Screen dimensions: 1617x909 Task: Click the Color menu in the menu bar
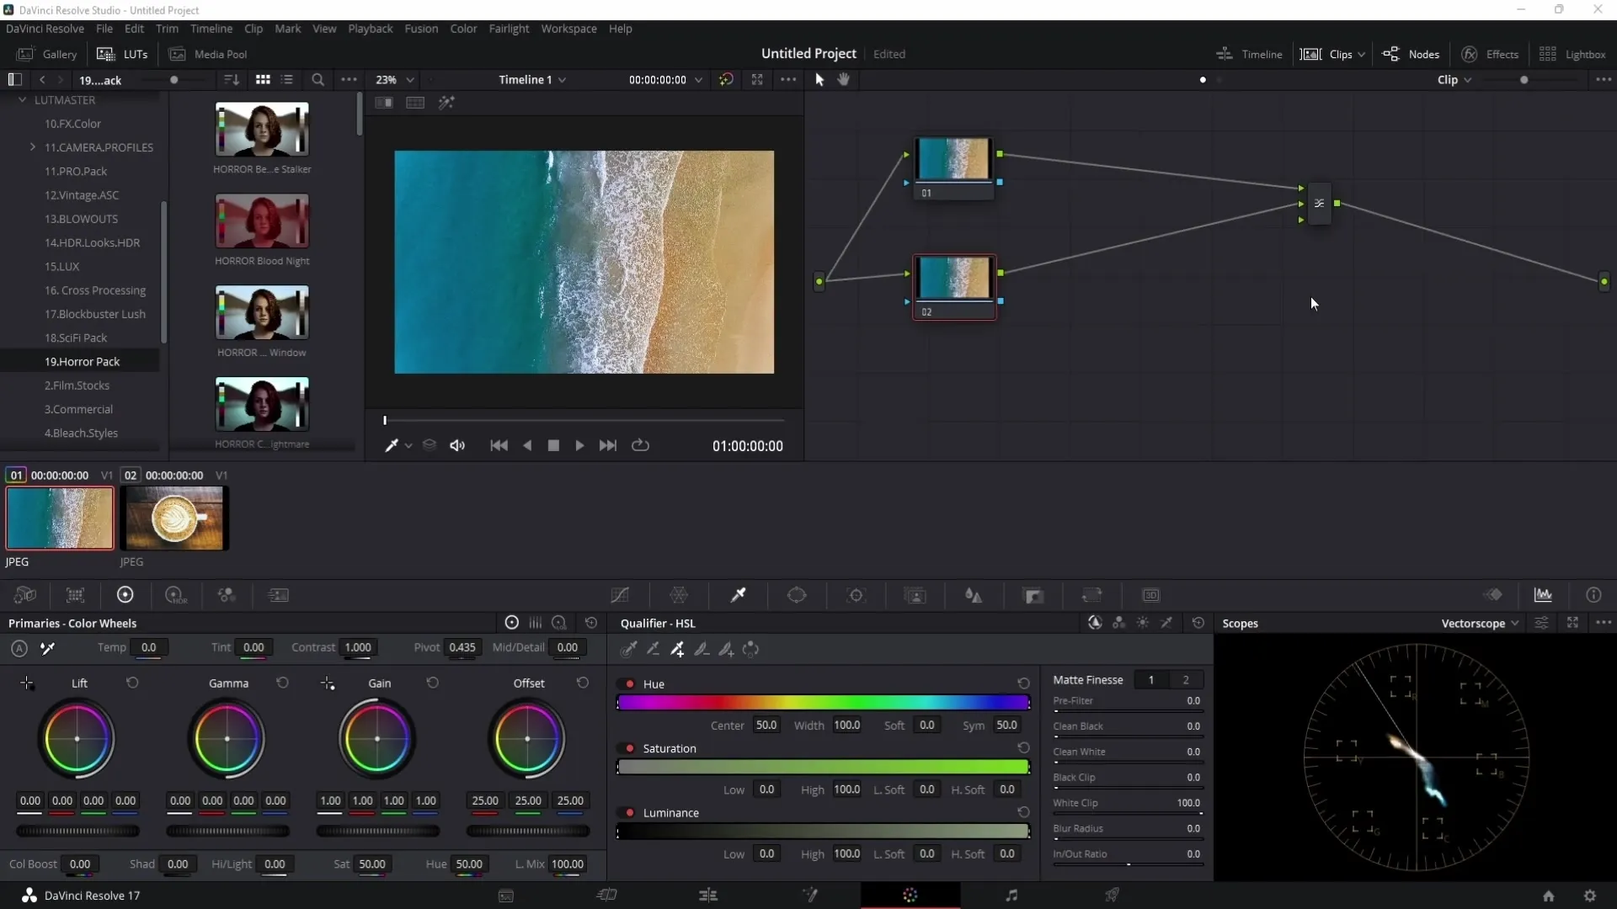coord(464,29)
